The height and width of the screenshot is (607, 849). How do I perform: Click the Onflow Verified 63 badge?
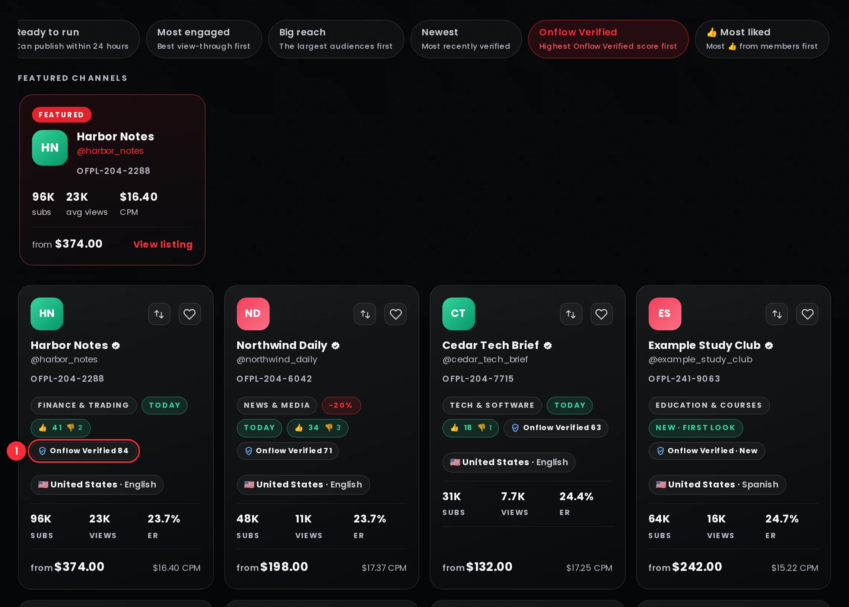click(556, 428)
